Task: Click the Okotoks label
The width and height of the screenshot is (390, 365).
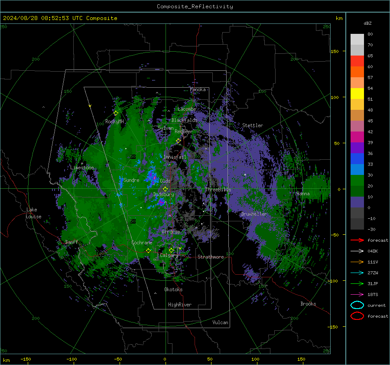Action: (173, 289)
